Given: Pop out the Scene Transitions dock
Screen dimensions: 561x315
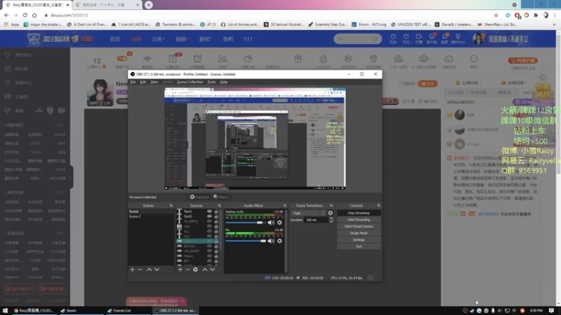Looking at the screenshot, I should click(x=331, y=206).
